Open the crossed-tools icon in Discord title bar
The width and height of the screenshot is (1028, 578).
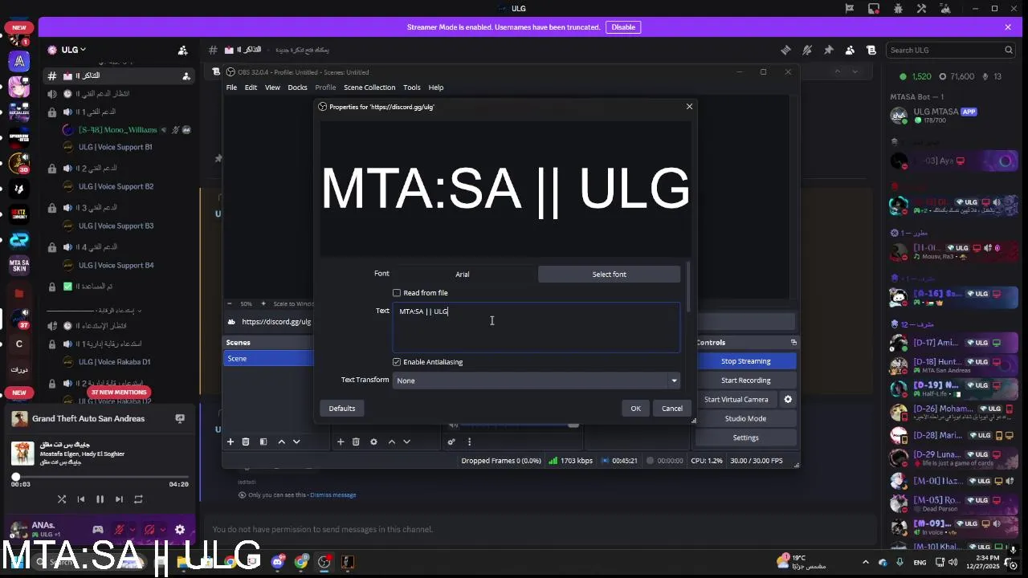[x=922, y=8]
